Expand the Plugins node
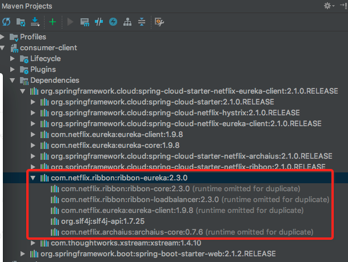The image size is (348, 262). (x=13, y=70)
